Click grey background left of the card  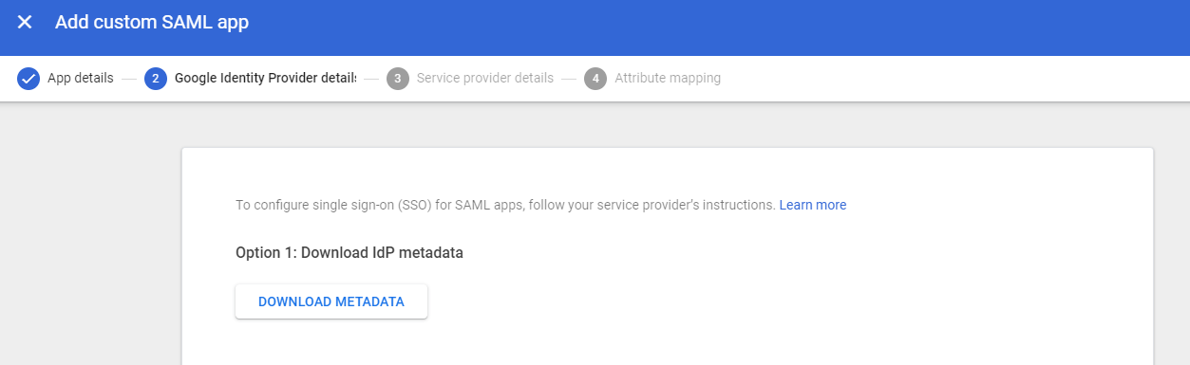90,237
